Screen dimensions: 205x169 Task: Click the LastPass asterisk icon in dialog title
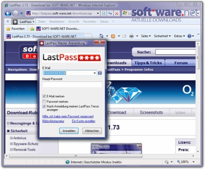[x=42, y=43]
